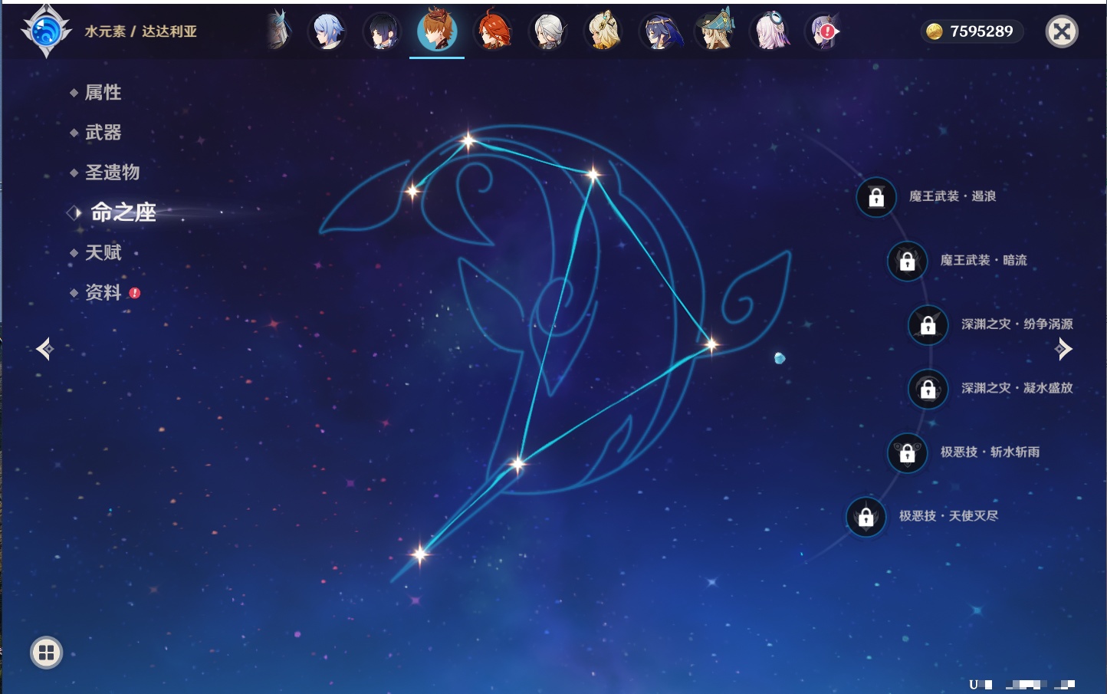Click the small blue orb beside the constellation
Image resolution: width=1107 pixels, height=694 pixels.
pos(780,358)
